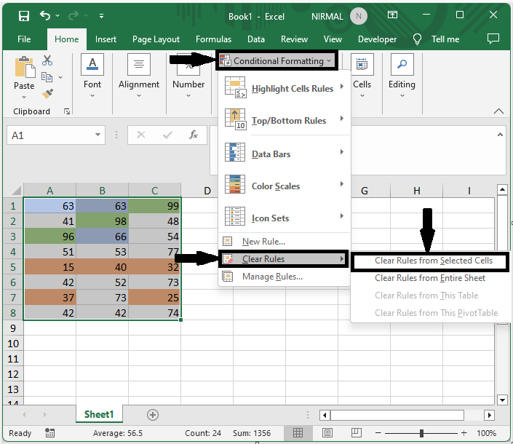
Task: Switch to the Review tab
Action: coord(294,39)
